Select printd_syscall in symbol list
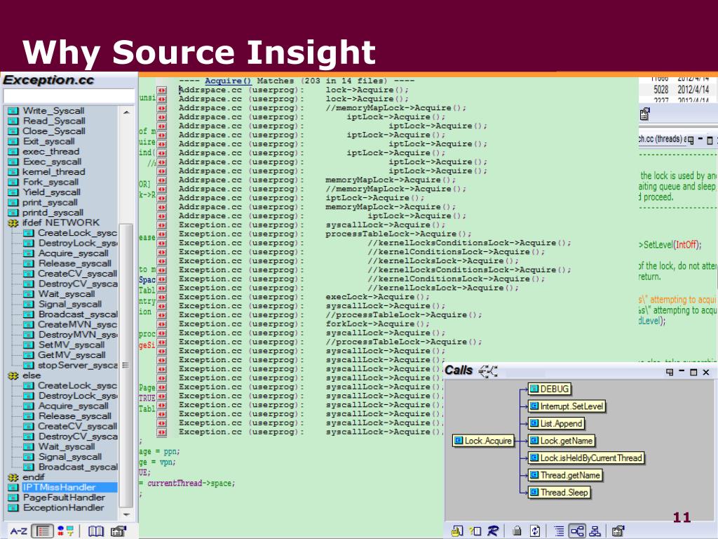718x539 pixels. point(53,213)
